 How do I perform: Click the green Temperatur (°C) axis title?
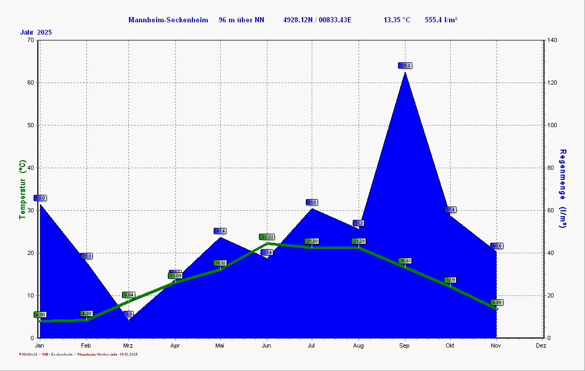coord(22,189)
